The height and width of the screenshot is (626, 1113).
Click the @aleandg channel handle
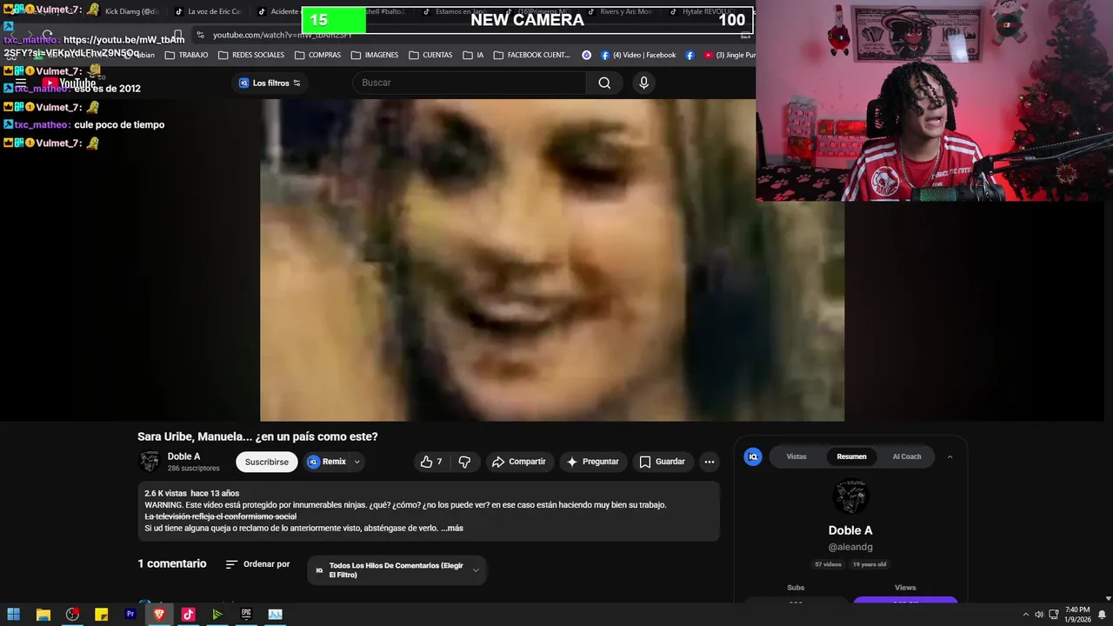click(850, 547)
